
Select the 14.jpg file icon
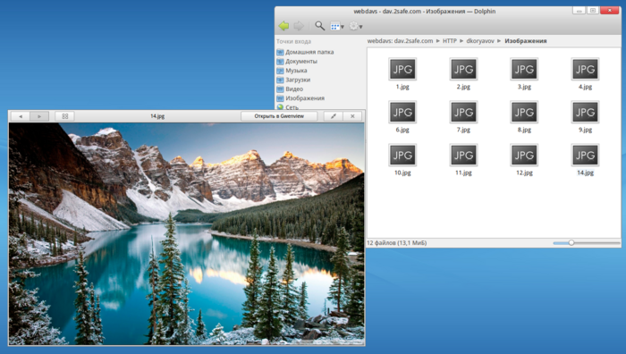pos(585,156)
